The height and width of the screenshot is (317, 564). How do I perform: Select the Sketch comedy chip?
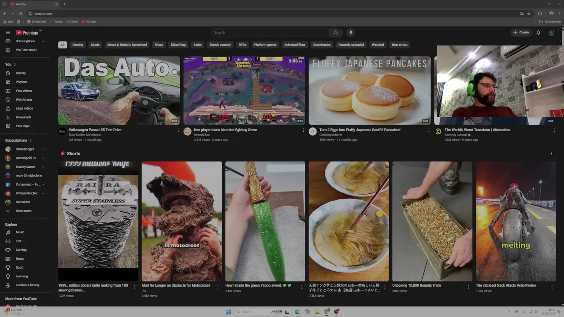(x=220, y=45)
